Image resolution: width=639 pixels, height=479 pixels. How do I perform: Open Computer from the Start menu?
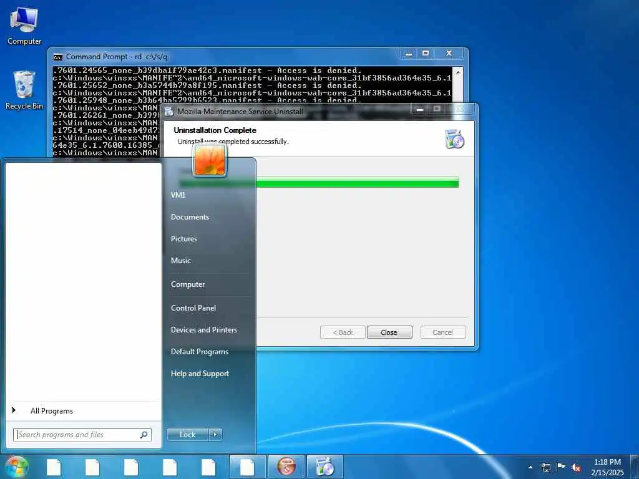(187, 284)
